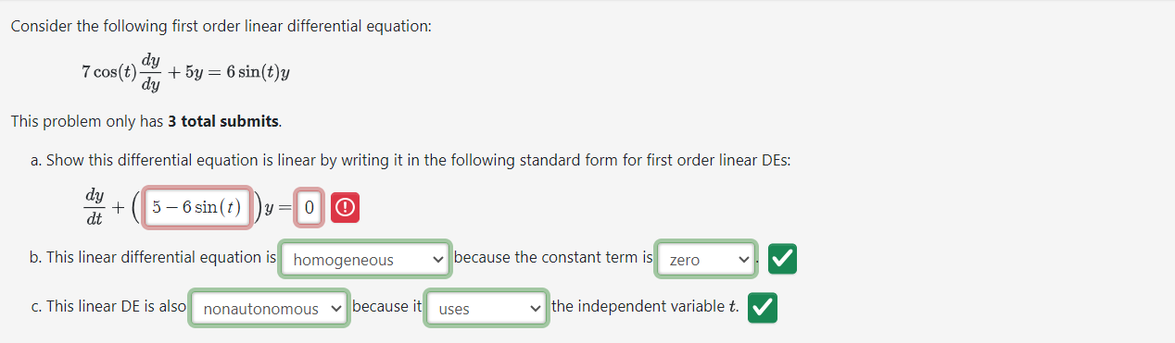The width and height of the screenshot is (1175, 343).
Task: Click "because the constant term is" text
Action: (x=553, y=257)
